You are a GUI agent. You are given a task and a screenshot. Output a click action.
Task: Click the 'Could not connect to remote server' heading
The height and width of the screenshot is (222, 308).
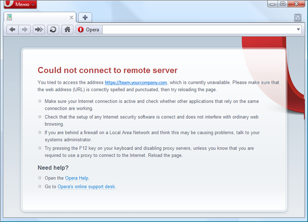[108, 70]
